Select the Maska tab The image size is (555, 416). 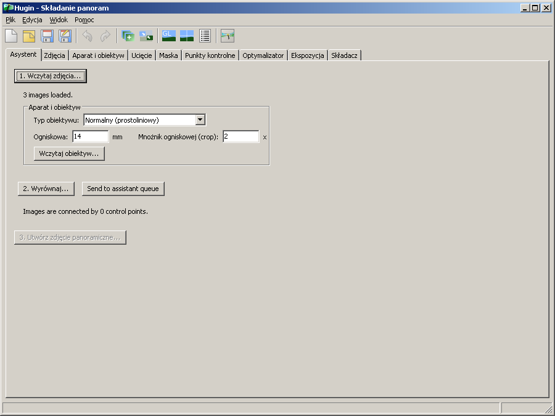click(x=168, y=55)
